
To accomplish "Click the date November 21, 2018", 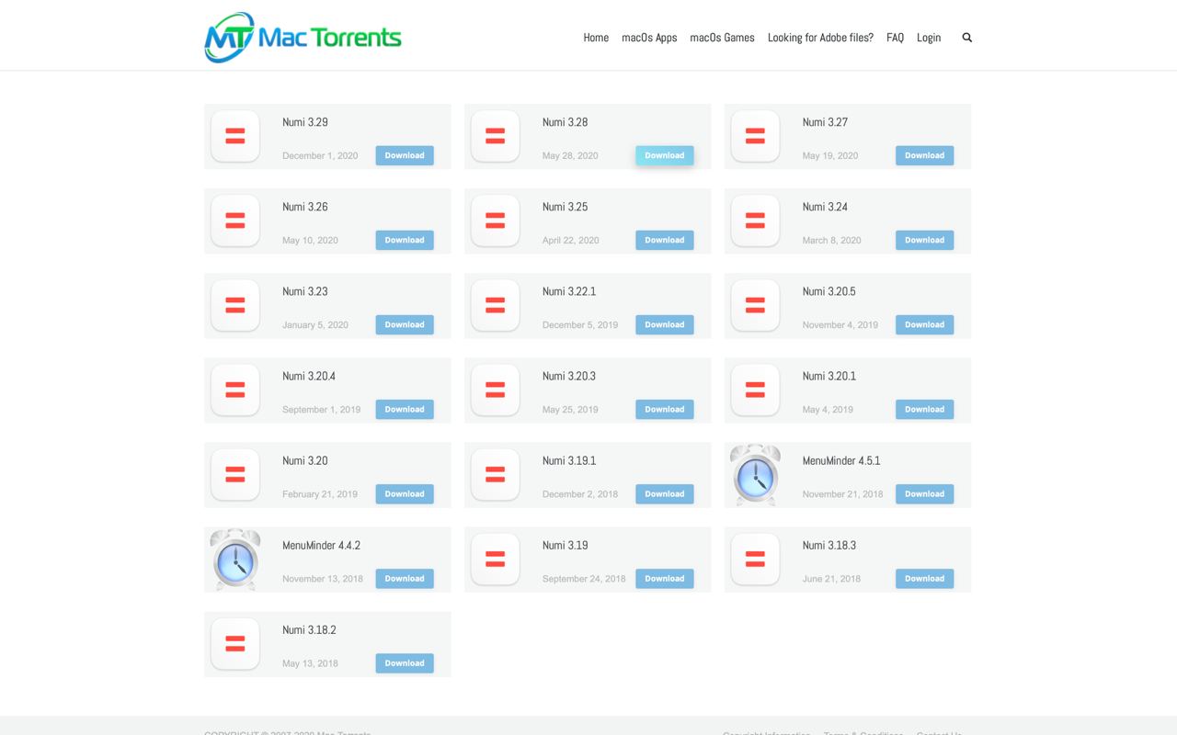I will pyautogui.click(x=842, y=493).
